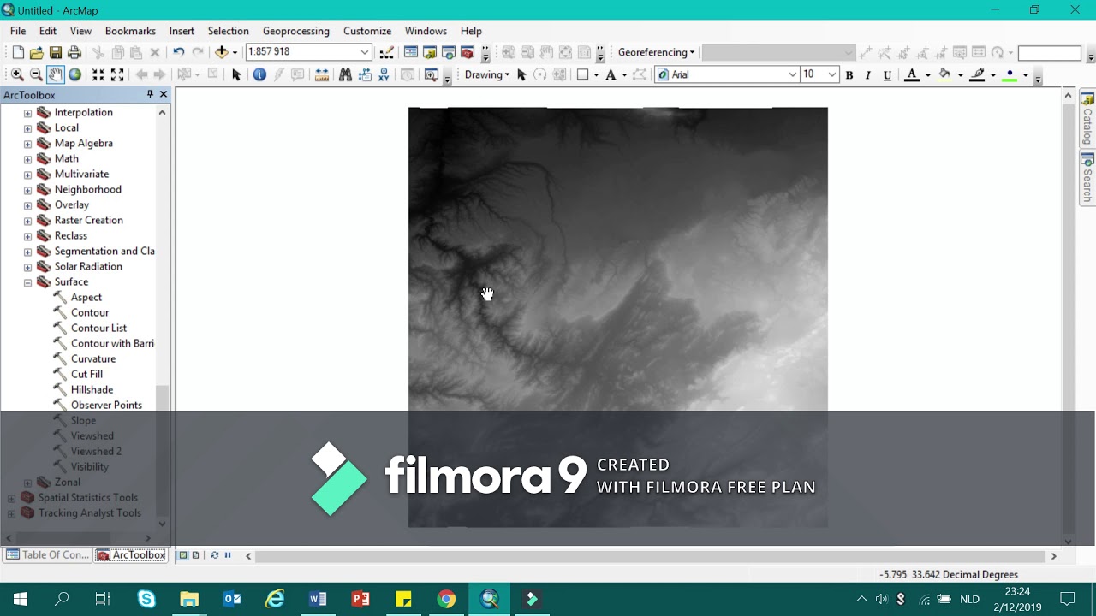Open the Contour tool
Screen dimensions: 1096x616
tap(90, 313)
